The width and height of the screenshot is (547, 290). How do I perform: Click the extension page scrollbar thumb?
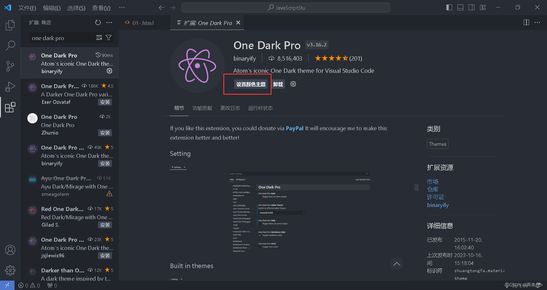tap(416, 187)
